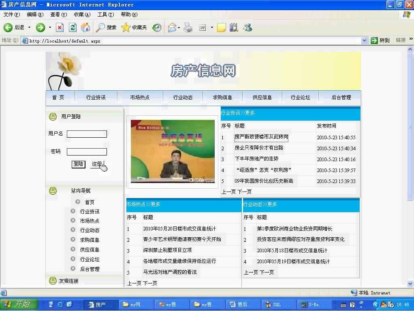Open Forward button history dropdown arrow
This screenshot has width=414, height=311.
(x=50, y=28)
